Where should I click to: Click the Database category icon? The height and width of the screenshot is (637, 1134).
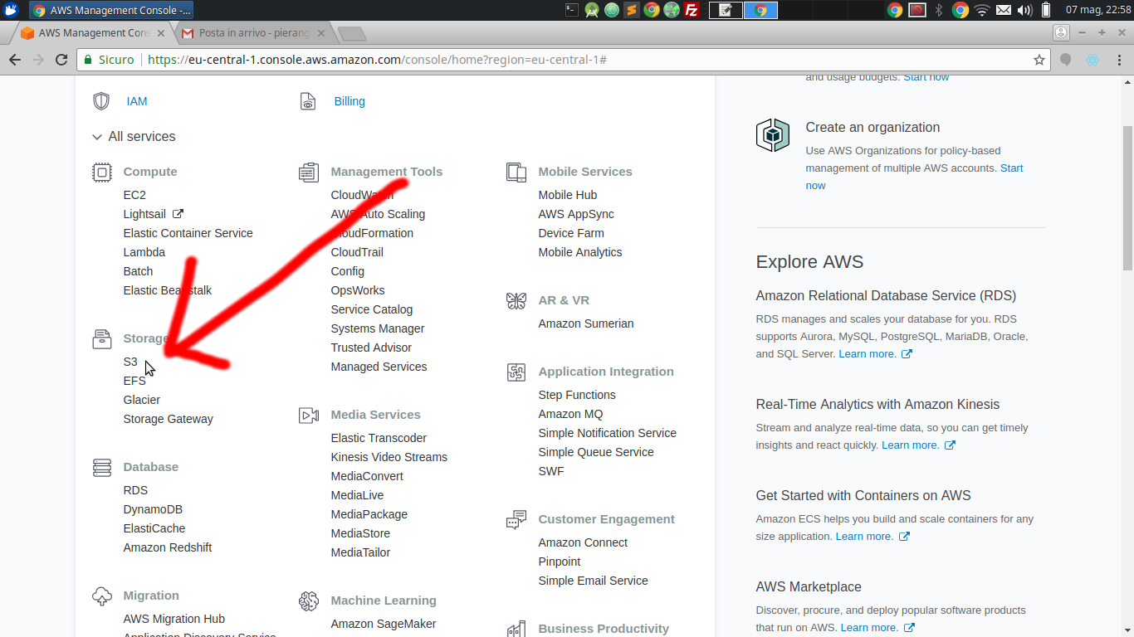click(x=101, y=467)
